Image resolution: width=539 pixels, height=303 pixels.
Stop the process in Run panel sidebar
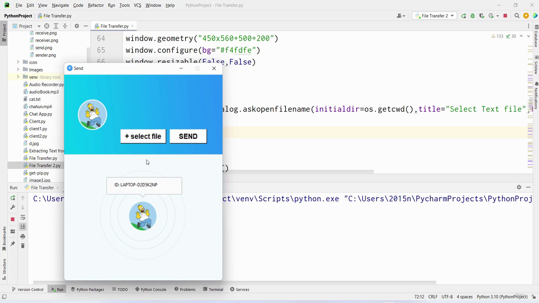point(13,219)
